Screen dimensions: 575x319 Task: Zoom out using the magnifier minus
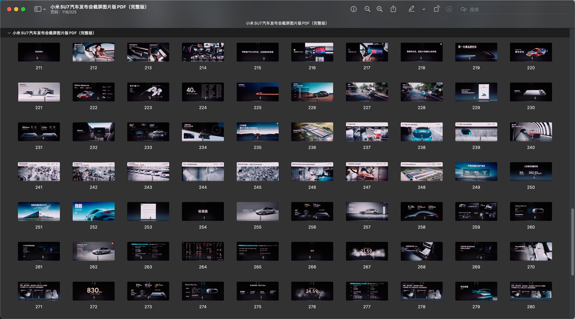tap(368, 9)
